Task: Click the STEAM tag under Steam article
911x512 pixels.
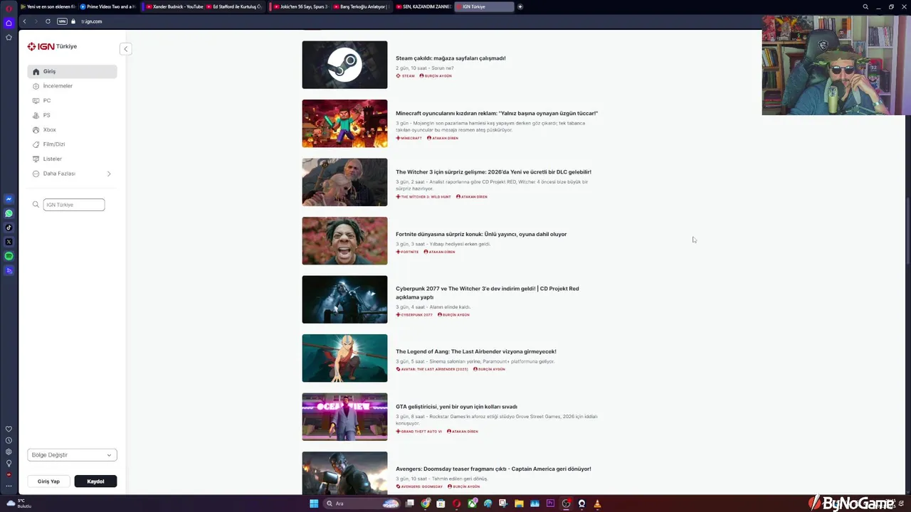Action: 406,76
